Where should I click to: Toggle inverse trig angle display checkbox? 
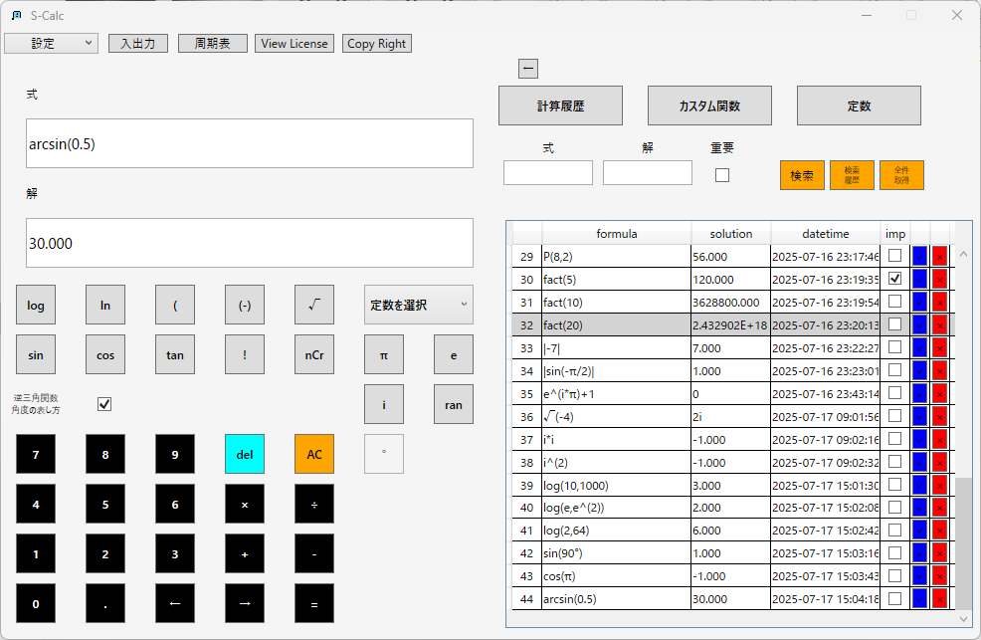pos(104,404)
